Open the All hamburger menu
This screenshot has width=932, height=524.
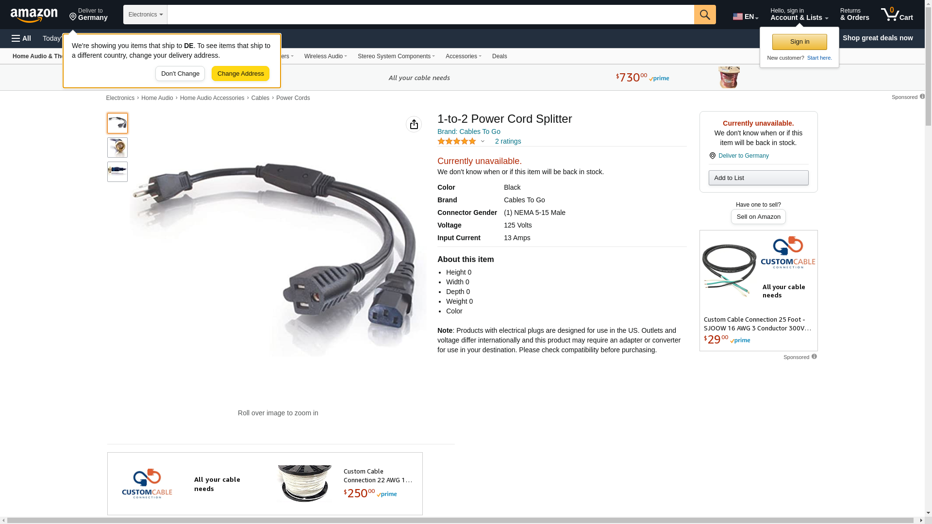pos(21,38)
